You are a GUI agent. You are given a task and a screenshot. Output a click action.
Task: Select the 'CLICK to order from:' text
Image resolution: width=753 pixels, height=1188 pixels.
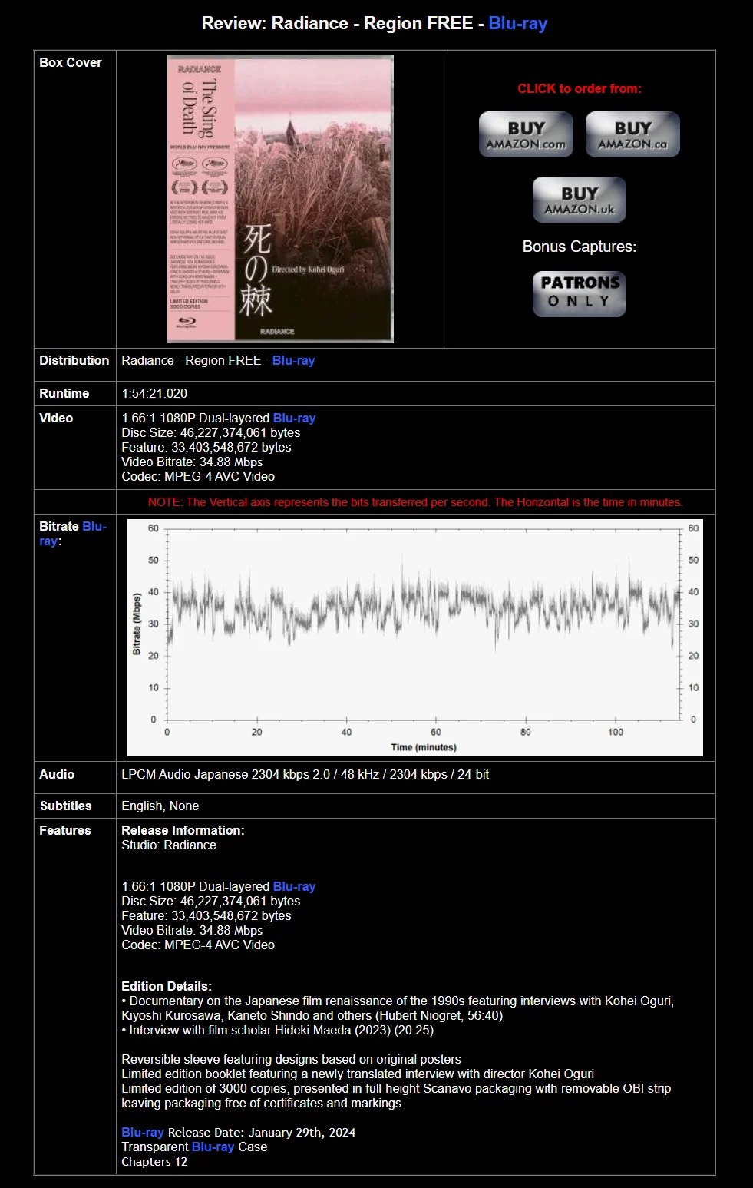pyautogui.click(x=580, y=88)
